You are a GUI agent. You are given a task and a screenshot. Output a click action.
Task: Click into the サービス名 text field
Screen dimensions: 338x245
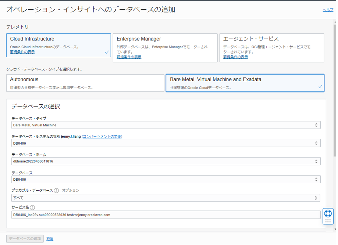pyautogui.click(x=166, y=215)
